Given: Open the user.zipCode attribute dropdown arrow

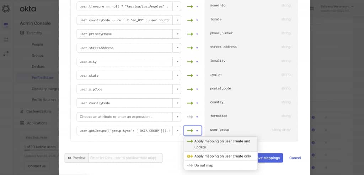Looking at the screenshot, I should click(x=177, y=89).
